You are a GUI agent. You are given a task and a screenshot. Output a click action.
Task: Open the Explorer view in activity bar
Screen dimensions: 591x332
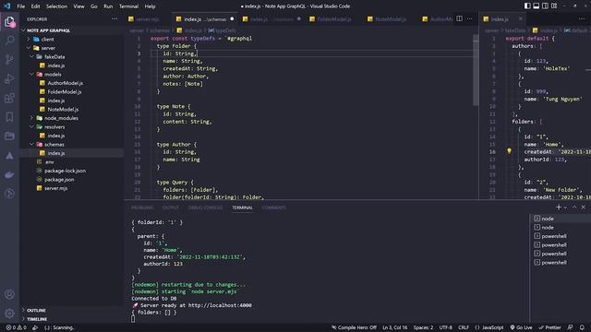[x=9, y=22]
